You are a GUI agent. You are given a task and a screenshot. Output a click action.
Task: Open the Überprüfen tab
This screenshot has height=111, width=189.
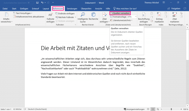pos(86,9)
